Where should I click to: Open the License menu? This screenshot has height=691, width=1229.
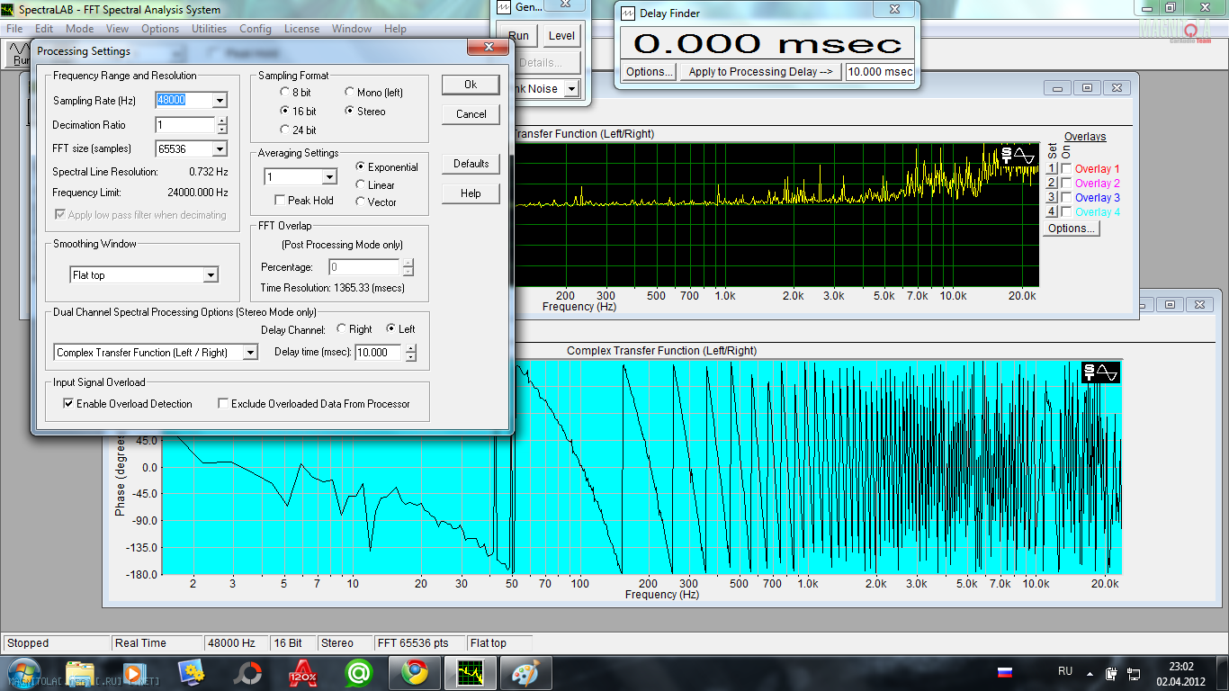pos(301,29)
